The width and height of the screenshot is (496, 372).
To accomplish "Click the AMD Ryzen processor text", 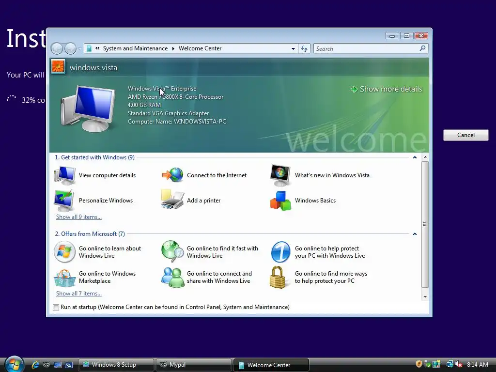I will coord(175,97).
